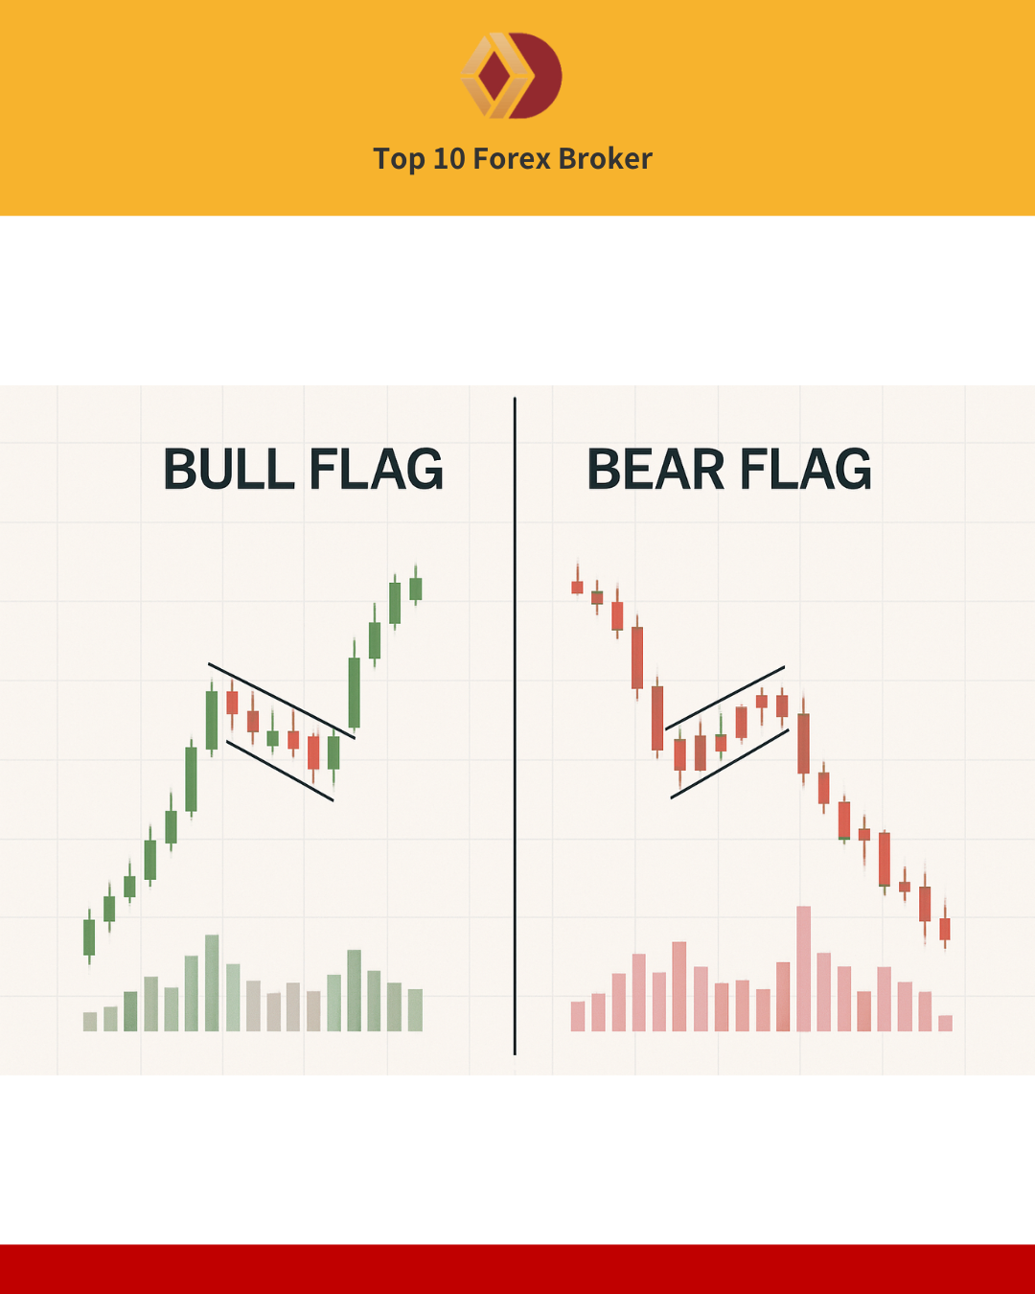Click the tallest volume bar in bear chart

click(803, 968)
